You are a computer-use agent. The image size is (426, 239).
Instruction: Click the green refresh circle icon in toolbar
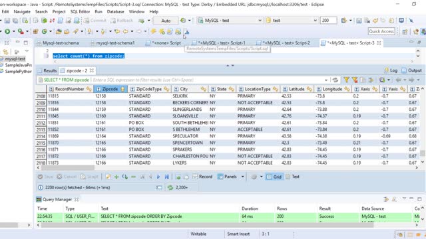click(x=44, y=31)
